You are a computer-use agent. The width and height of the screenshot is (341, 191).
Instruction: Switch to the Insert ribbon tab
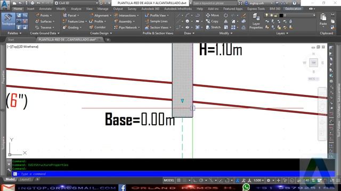tap(30, 9)
